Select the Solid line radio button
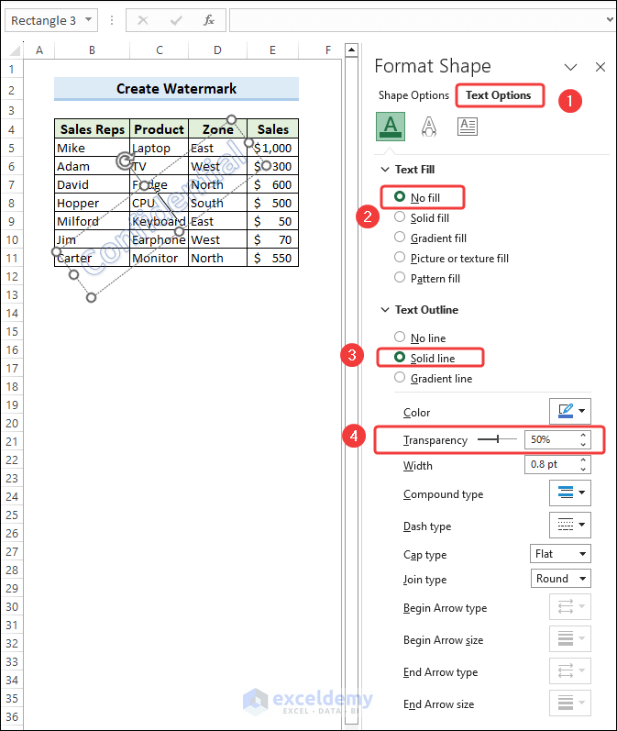The height and width of the screenshot is (731, 617). (x=400, y=357)
